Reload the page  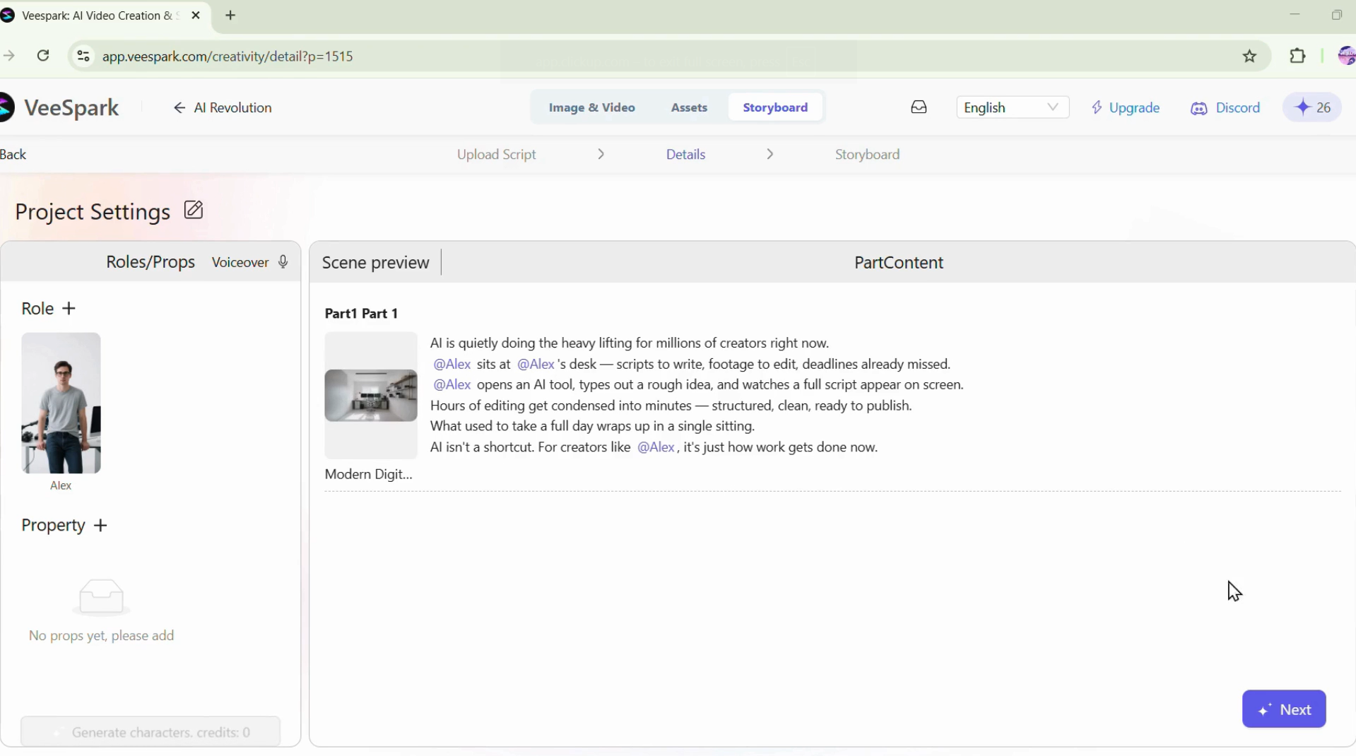(x=43, y=56)
